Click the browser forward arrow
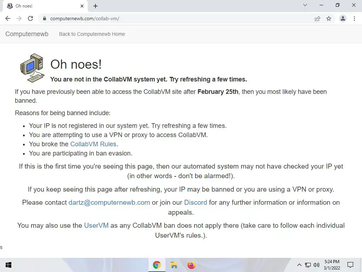This screenshot has height=272, width=362. 19,18
